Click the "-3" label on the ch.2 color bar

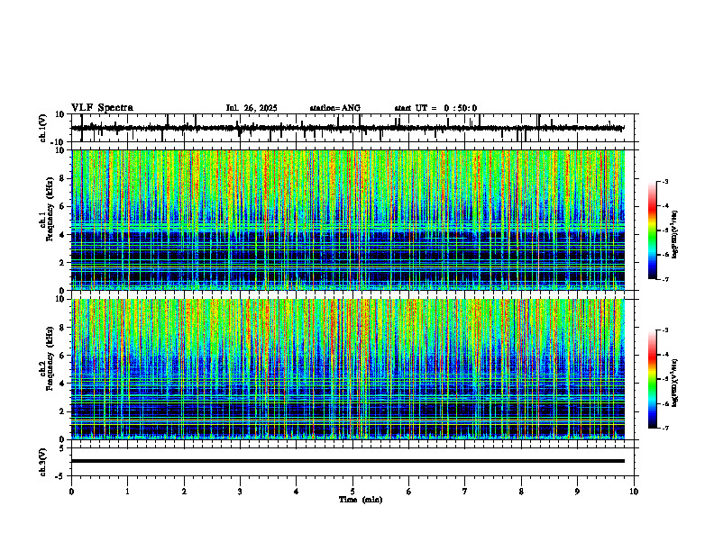[665, 330]
